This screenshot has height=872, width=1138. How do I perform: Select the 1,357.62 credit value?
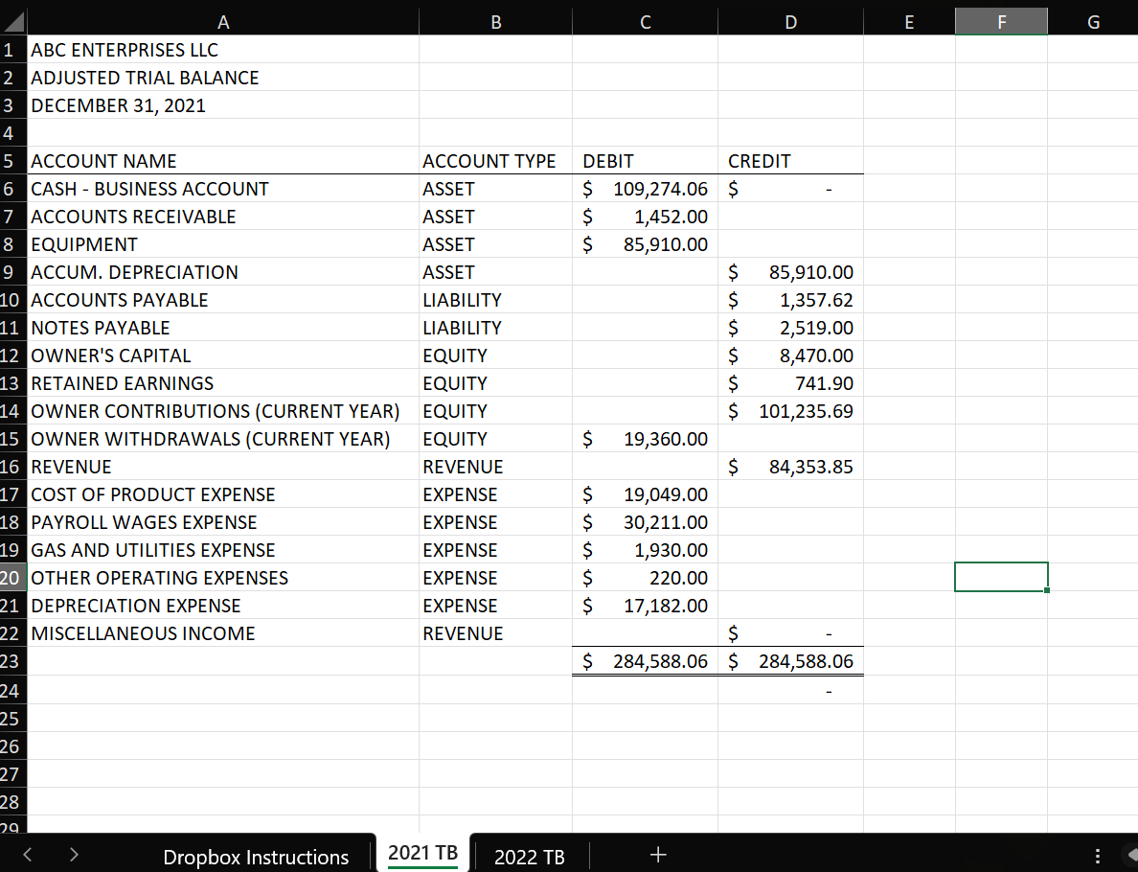point(791,299)
